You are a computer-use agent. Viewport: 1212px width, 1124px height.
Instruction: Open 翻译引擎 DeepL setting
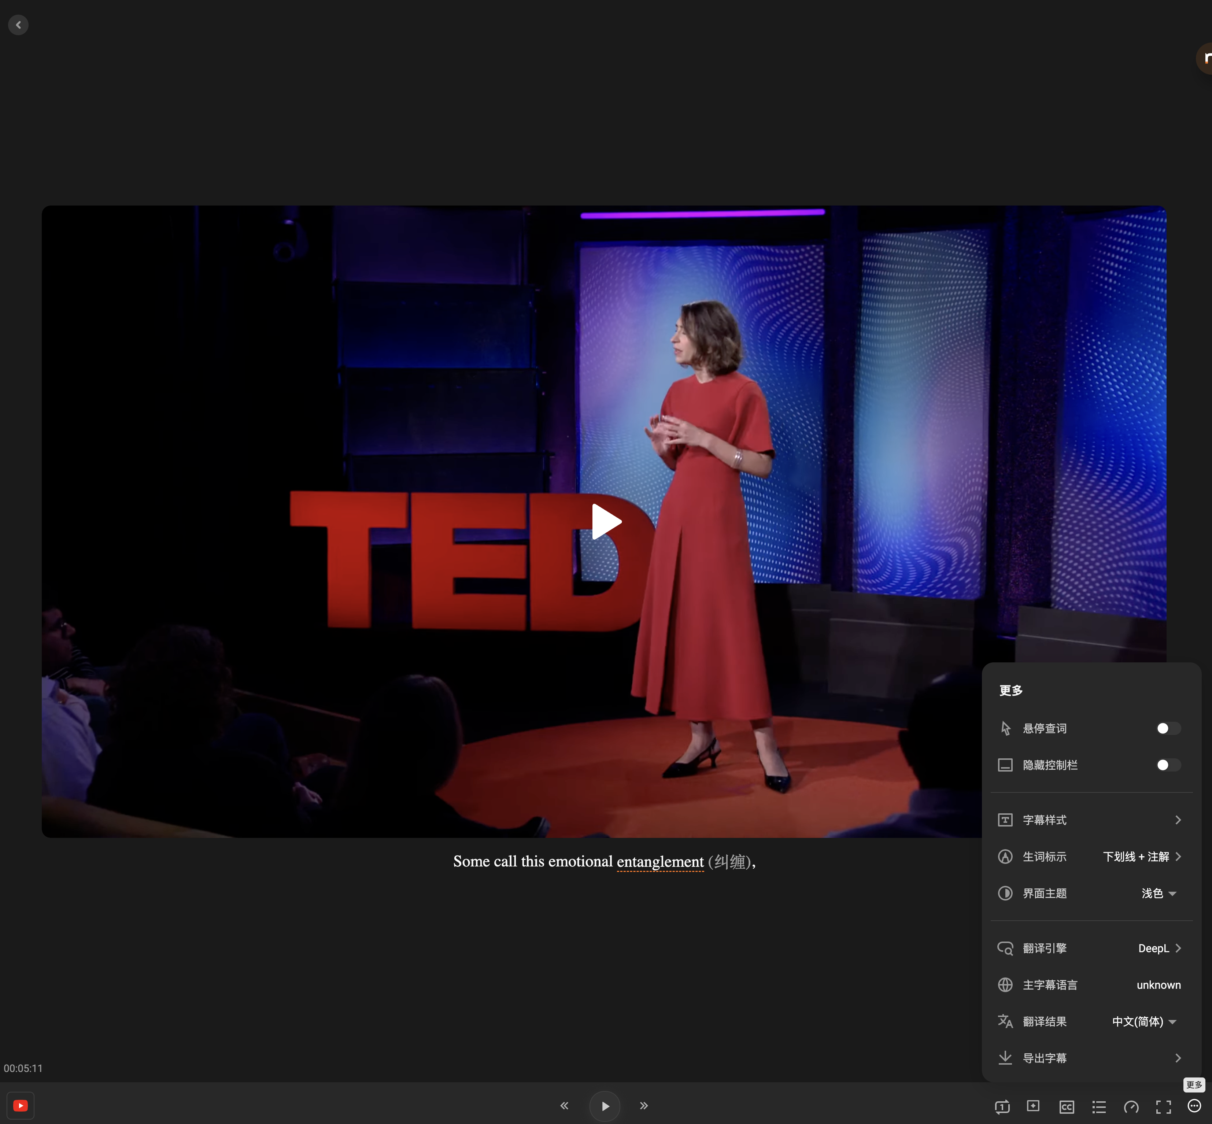(x=1159, y=948)
